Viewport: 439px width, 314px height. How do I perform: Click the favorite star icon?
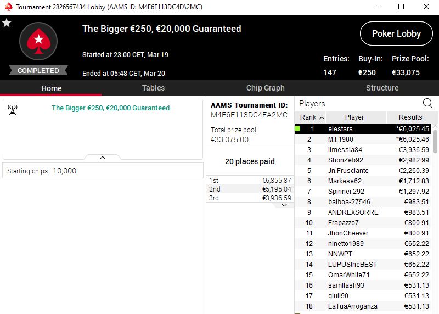click(7, 23)
